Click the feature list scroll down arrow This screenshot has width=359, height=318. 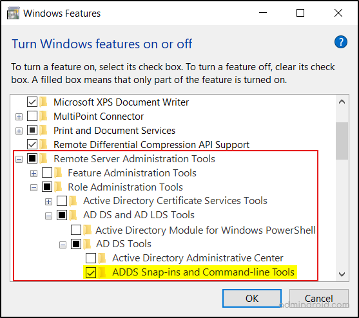point(342,274)
